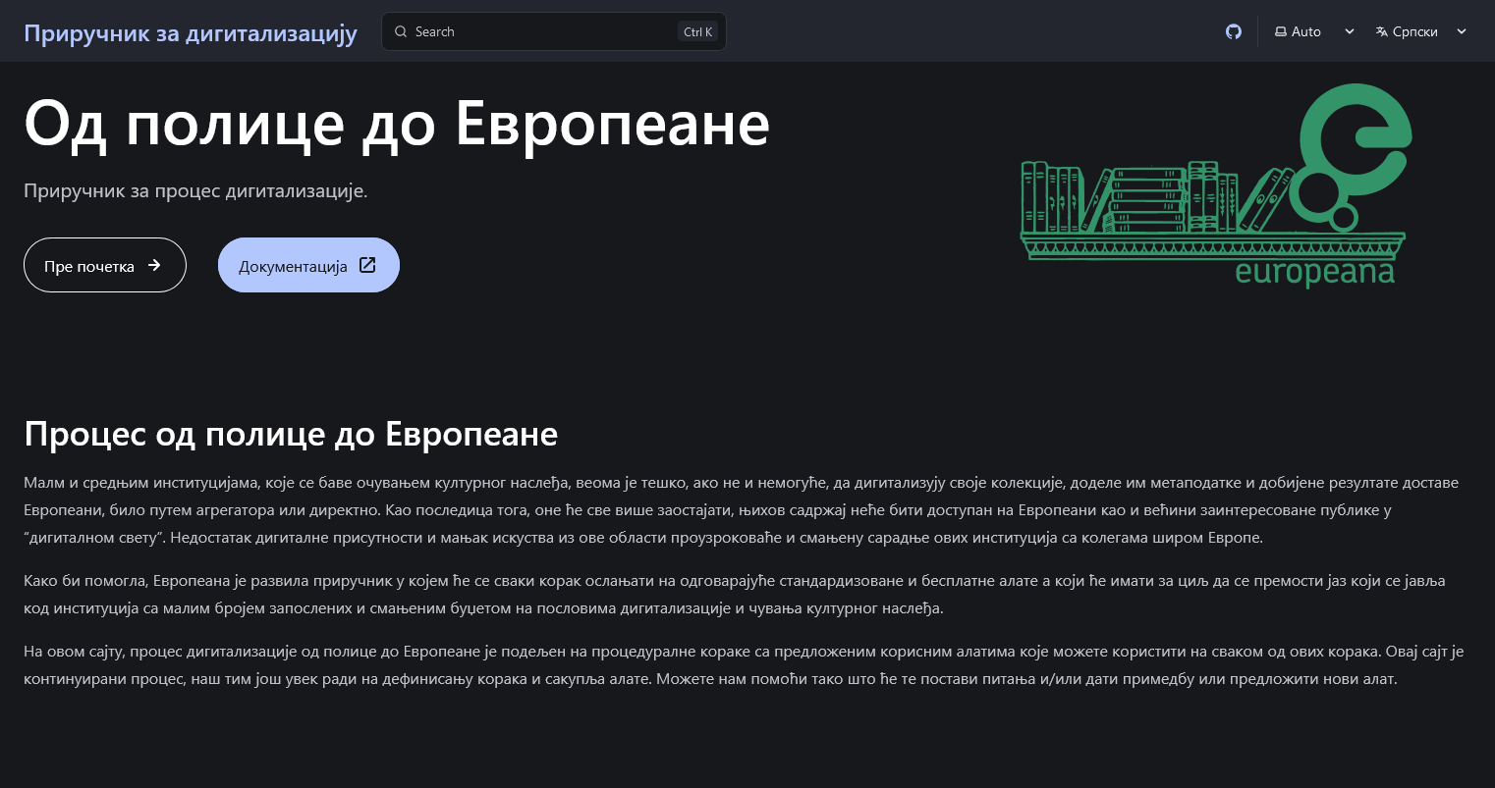The height and width of the screenshot is (788, 1495).
Task: Click paragraph starting Како би помогла, Европеана
Action: click(x=735, y=595)
